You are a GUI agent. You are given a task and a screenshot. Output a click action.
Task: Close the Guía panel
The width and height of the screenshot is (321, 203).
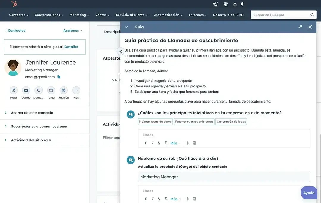[310, 27]
